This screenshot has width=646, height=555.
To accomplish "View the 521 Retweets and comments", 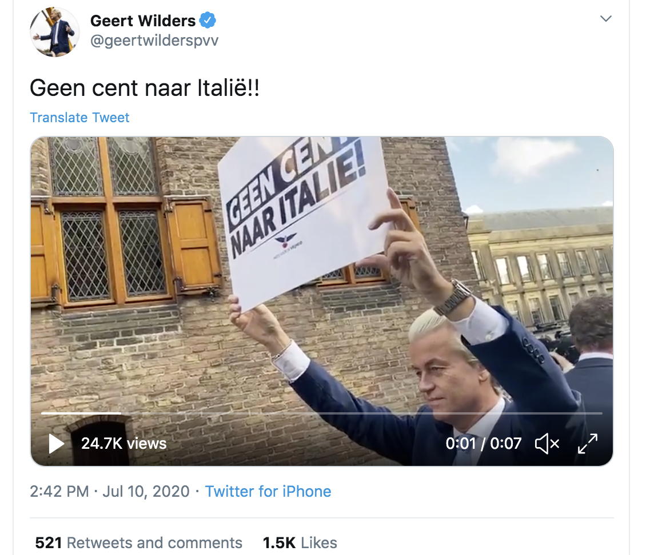I will pos(138,542).
